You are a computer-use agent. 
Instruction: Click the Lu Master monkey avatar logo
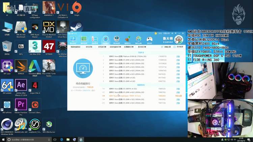(178, 39)
